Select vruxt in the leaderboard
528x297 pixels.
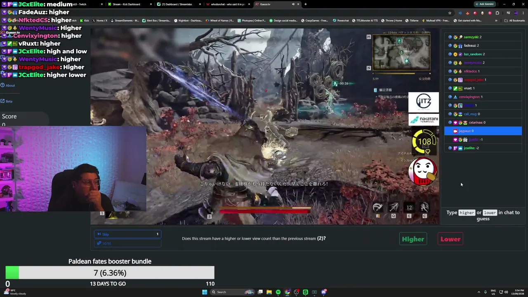pos(483,88)
